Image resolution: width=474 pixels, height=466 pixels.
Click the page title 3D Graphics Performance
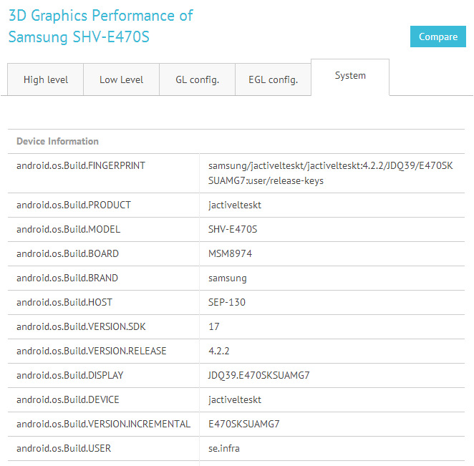point(101,26)
